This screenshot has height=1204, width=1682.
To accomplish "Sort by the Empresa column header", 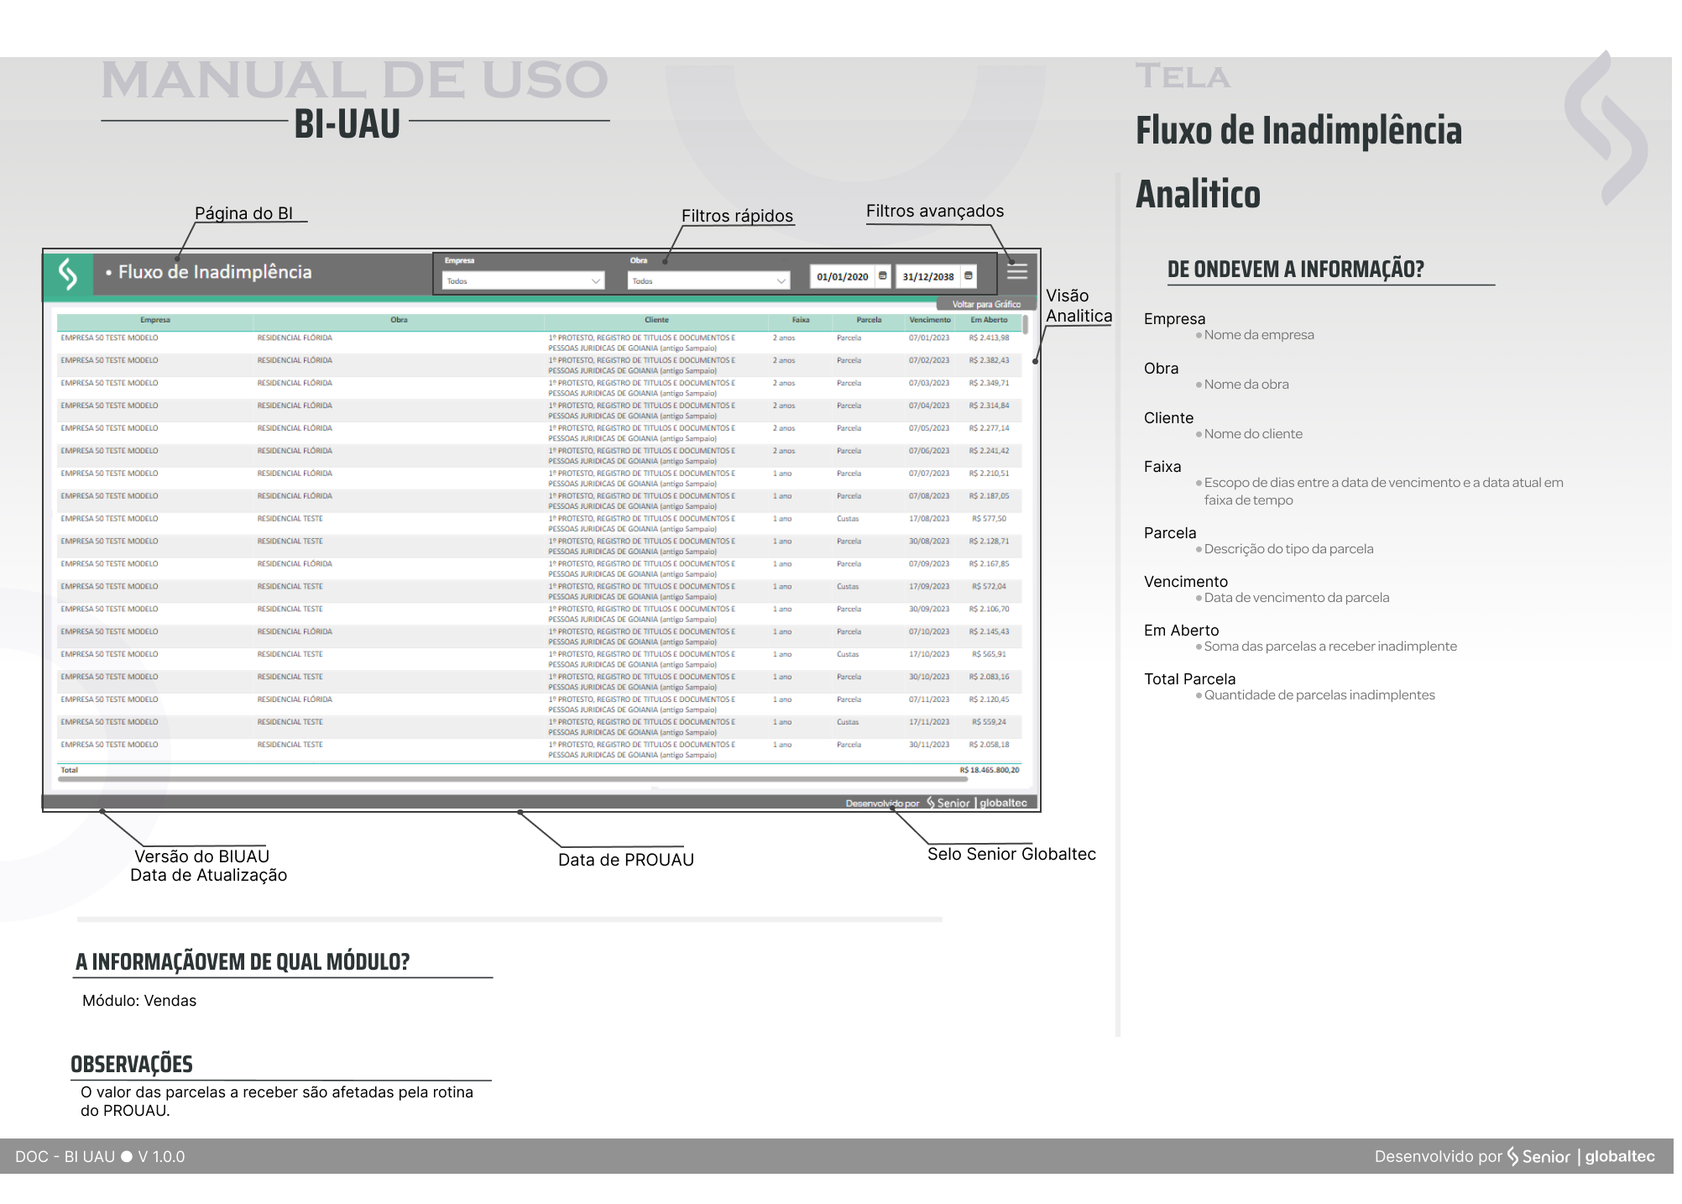I will 155,320.
